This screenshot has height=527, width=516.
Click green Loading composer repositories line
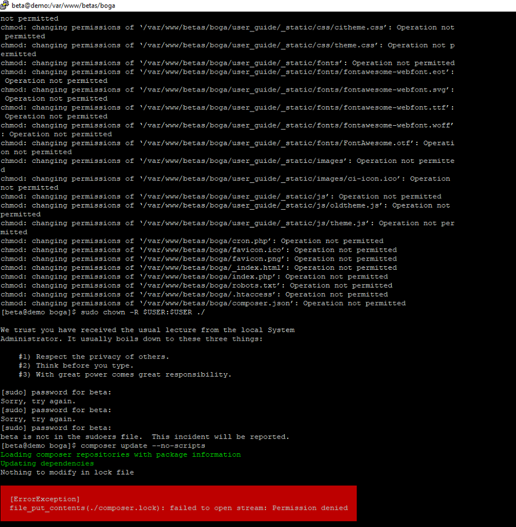click(121, 454)
